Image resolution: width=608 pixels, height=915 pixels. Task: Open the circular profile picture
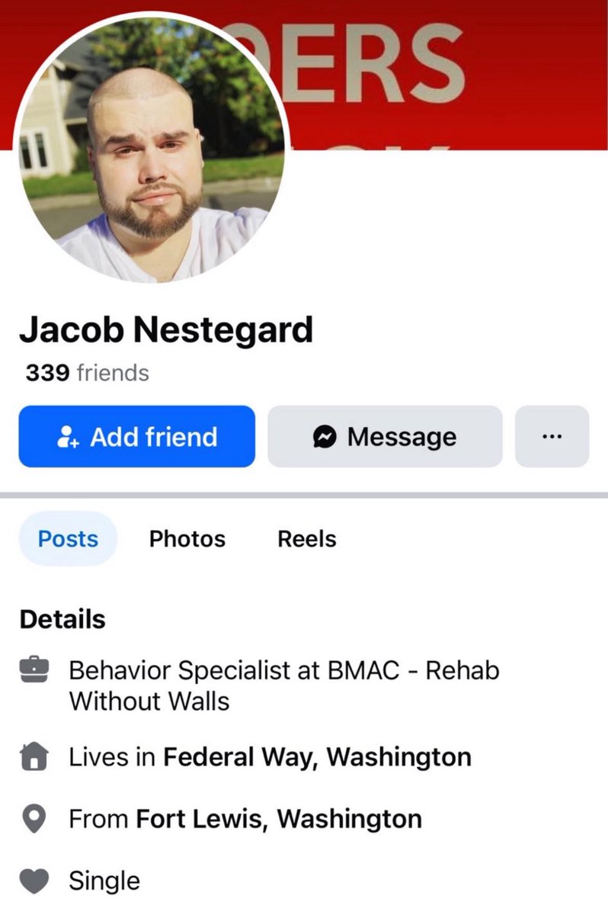point(151,148)
